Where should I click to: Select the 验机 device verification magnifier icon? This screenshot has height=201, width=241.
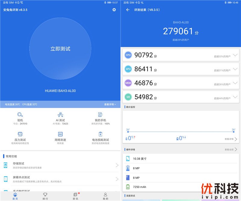coord(20,115)
